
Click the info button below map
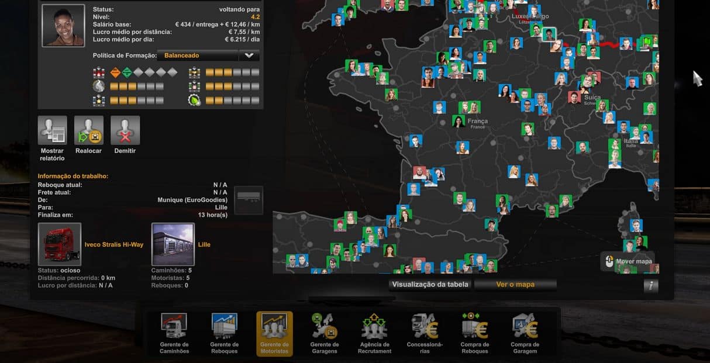(650, 286)
